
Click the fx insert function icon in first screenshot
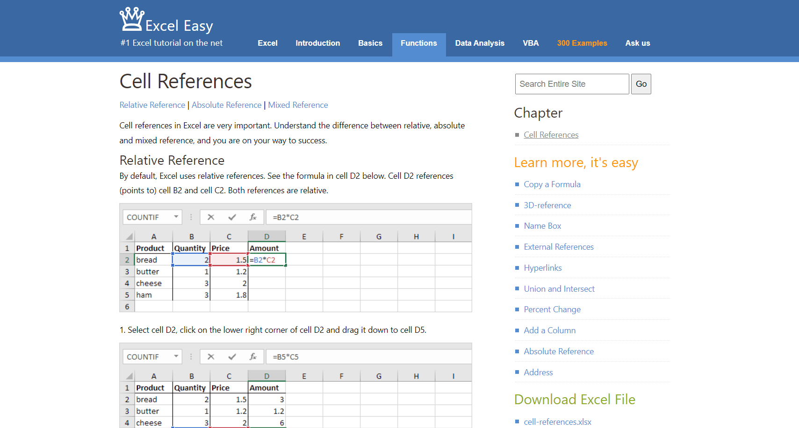click(x=253, y=217)
